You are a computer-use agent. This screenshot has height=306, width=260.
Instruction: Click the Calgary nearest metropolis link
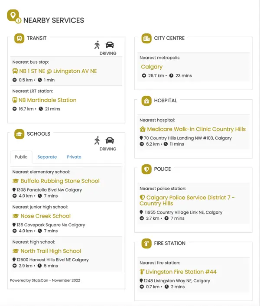click(x=152, y=67)
